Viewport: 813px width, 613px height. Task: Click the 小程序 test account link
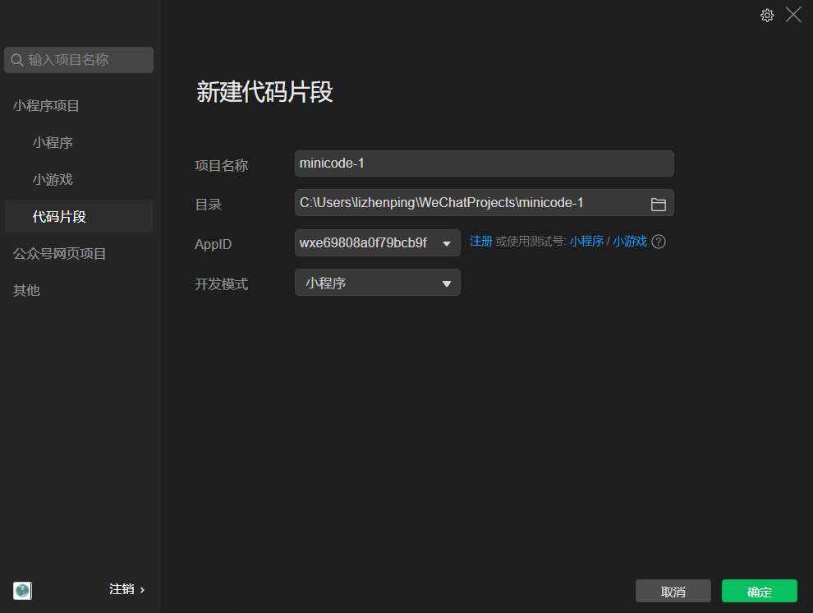coord(586,241)
